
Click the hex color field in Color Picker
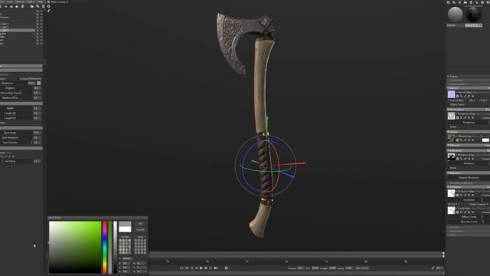tap(127, 258)
